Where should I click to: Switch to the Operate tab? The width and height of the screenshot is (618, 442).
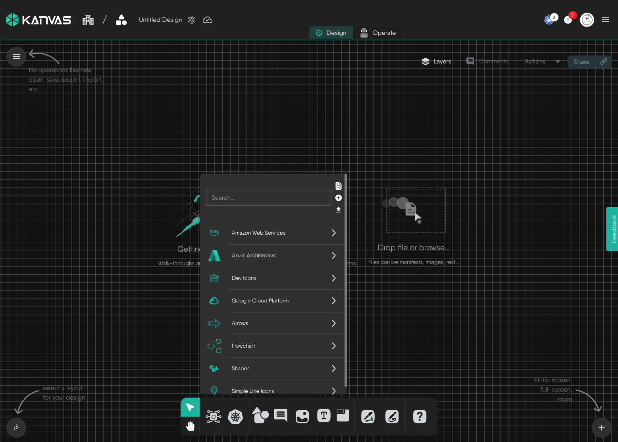coord(378,33)
